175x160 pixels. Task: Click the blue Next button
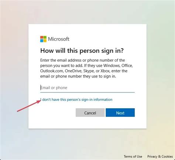pos(120,113)
